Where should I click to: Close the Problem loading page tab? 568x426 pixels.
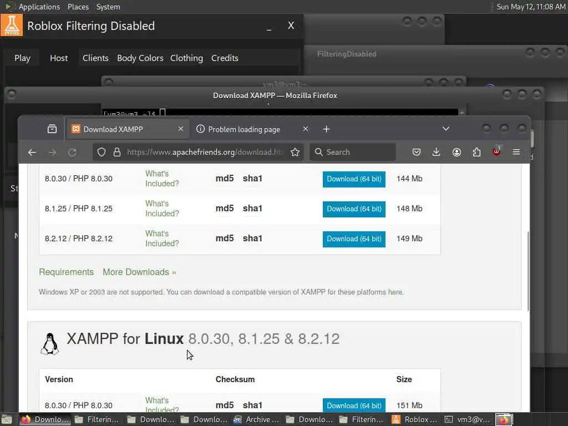click(306, 129)
